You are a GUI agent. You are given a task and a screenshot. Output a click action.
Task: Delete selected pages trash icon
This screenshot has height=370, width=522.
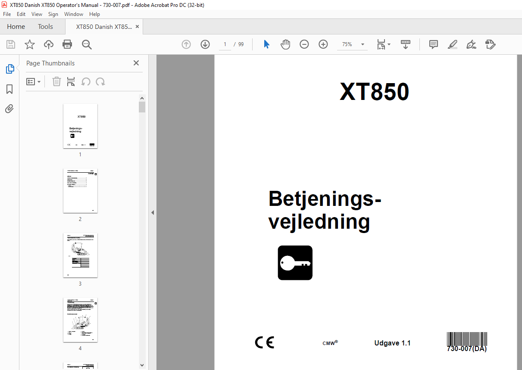[x=56, y=81]
